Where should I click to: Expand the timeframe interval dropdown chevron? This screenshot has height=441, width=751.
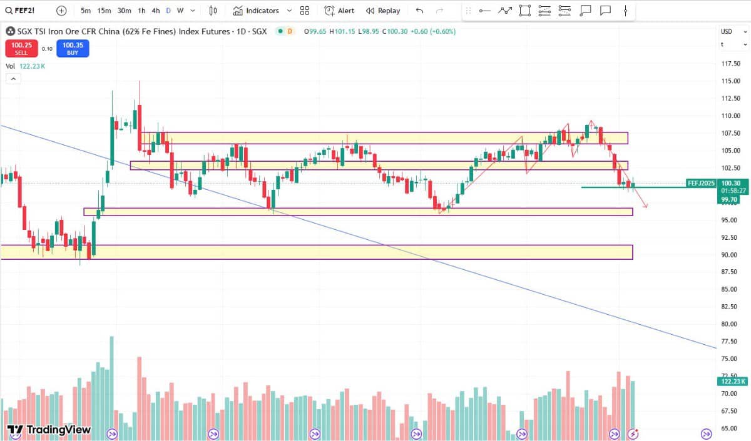[193, 11]
